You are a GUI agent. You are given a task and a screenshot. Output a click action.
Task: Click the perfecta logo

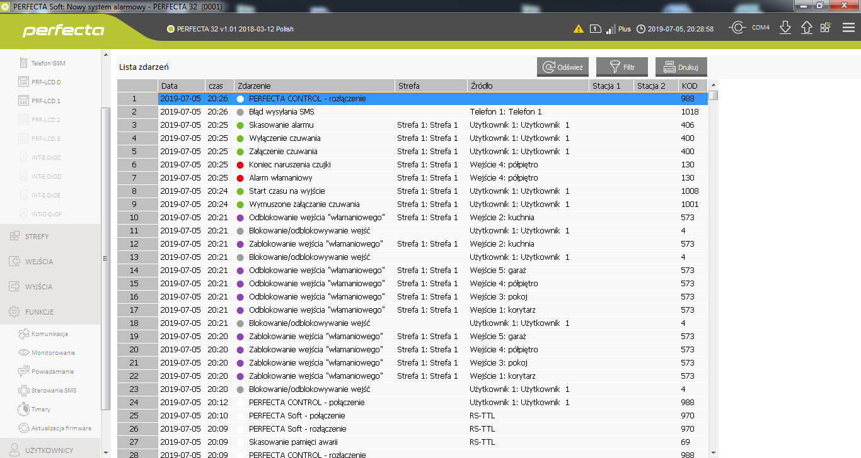click(x=64, y=31)
